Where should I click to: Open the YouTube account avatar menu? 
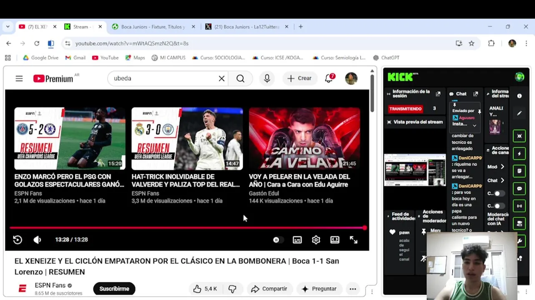point(351,78)
